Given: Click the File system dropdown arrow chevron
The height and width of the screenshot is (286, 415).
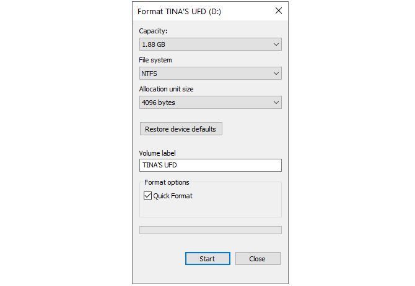Looking at the screenshot, I should coord(276,74).
